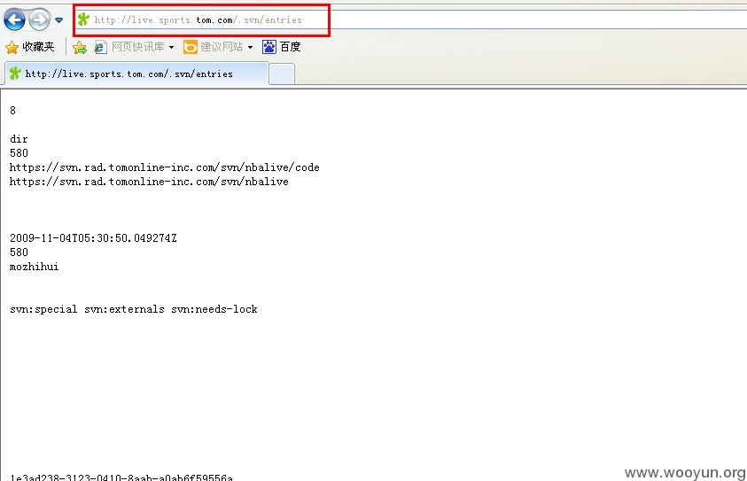The height and width of the screenshot is (481, 747).
Task: Click the svn:special svn:externals svn:needs-lock line
Action: click(134, 309)
